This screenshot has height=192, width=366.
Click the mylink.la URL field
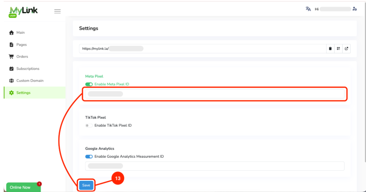[x=203, y=49]
